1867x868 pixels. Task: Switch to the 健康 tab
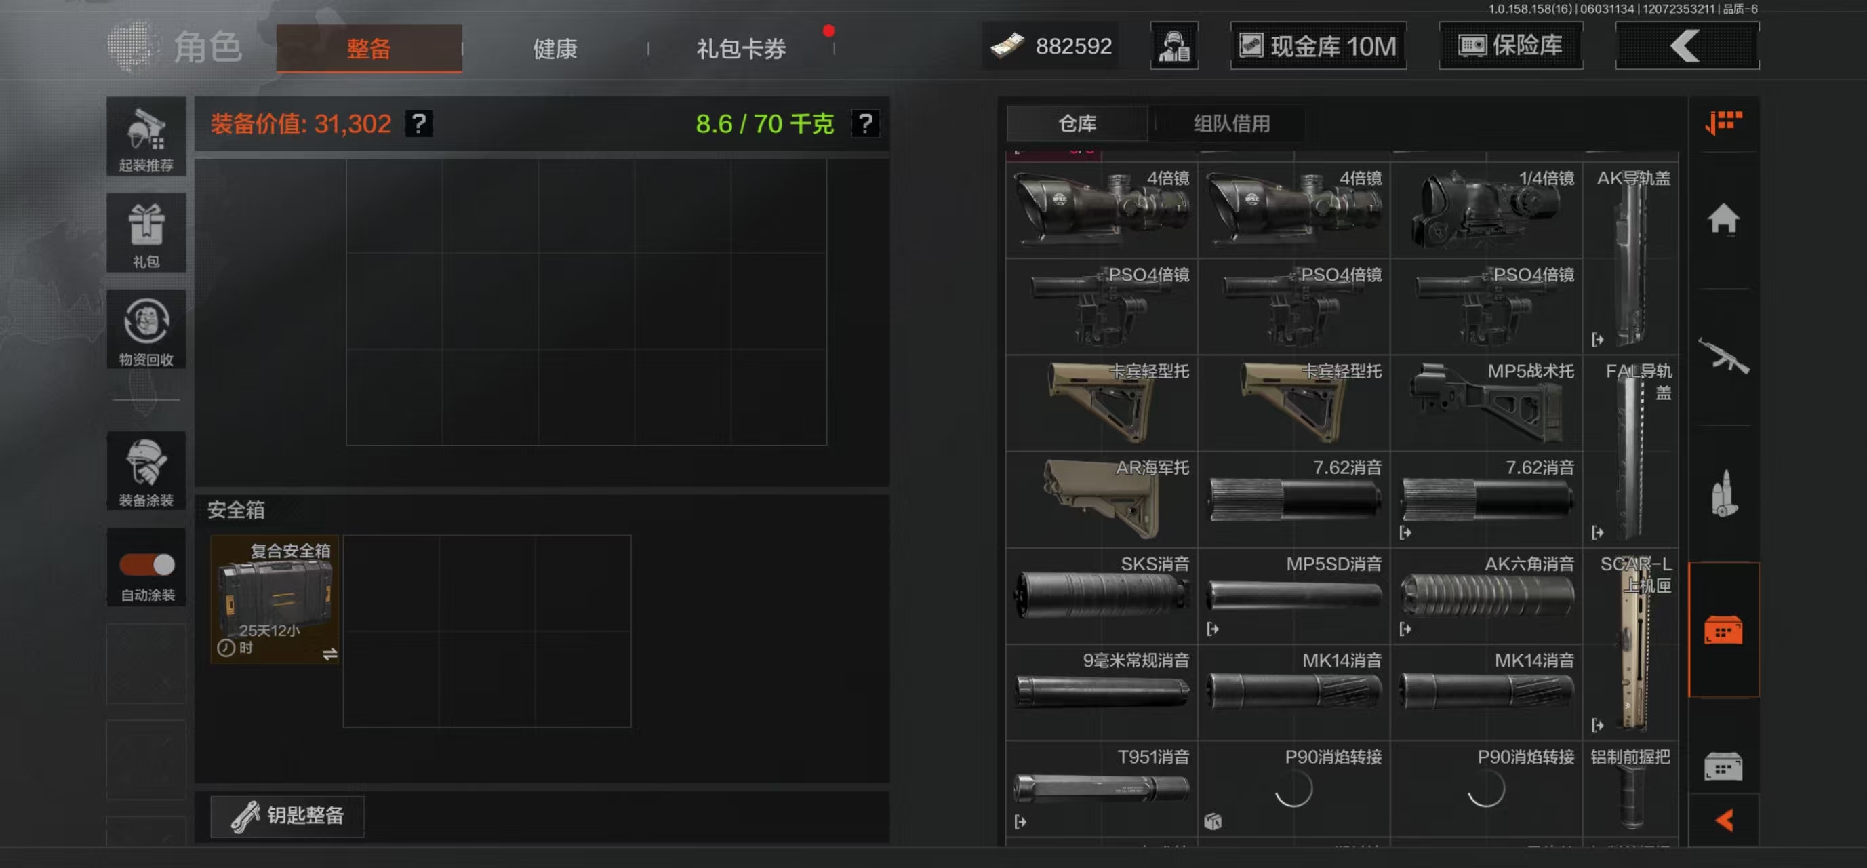click(555, 49)
